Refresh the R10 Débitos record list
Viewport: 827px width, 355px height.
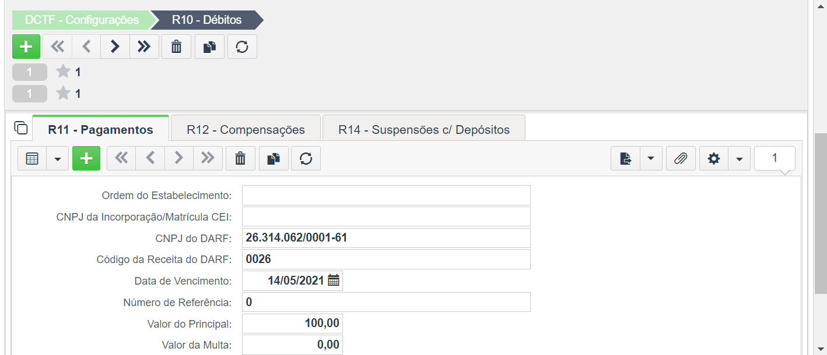pyautogui.click(x=242, y=47)
